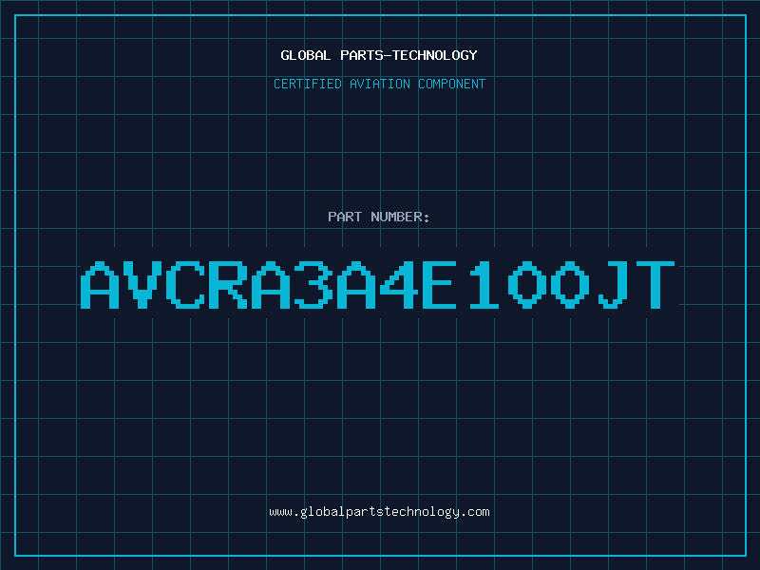Image resolution: width=760 pixels, height=570 pixels.
Task: Click the letter J in part number
Action: (615, 285)
